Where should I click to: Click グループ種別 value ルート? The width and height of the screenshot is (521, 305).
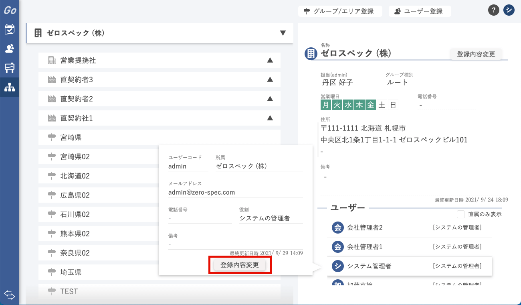tap(397, 83)
